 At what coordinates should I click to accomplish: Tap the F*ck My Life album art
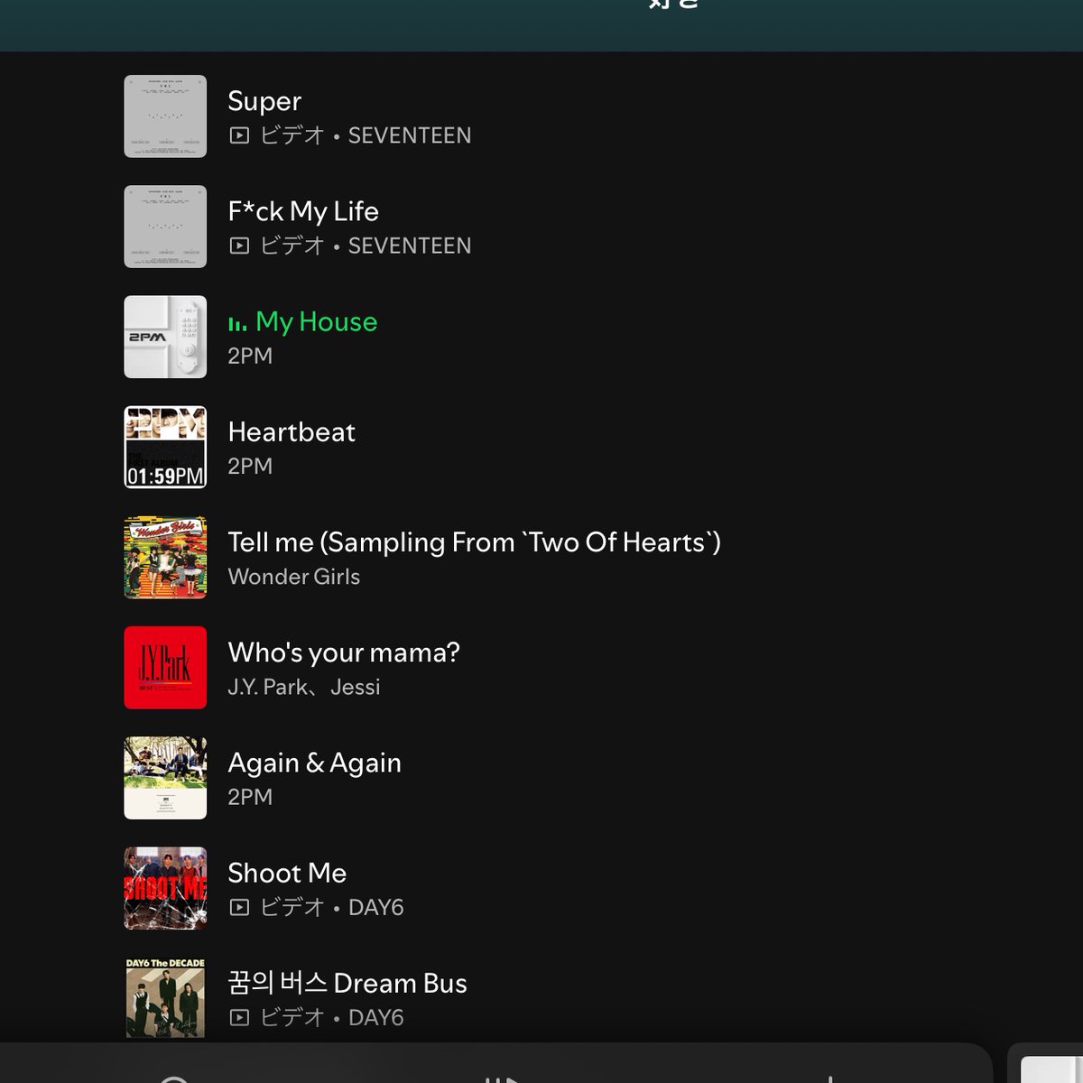point(165,227)
